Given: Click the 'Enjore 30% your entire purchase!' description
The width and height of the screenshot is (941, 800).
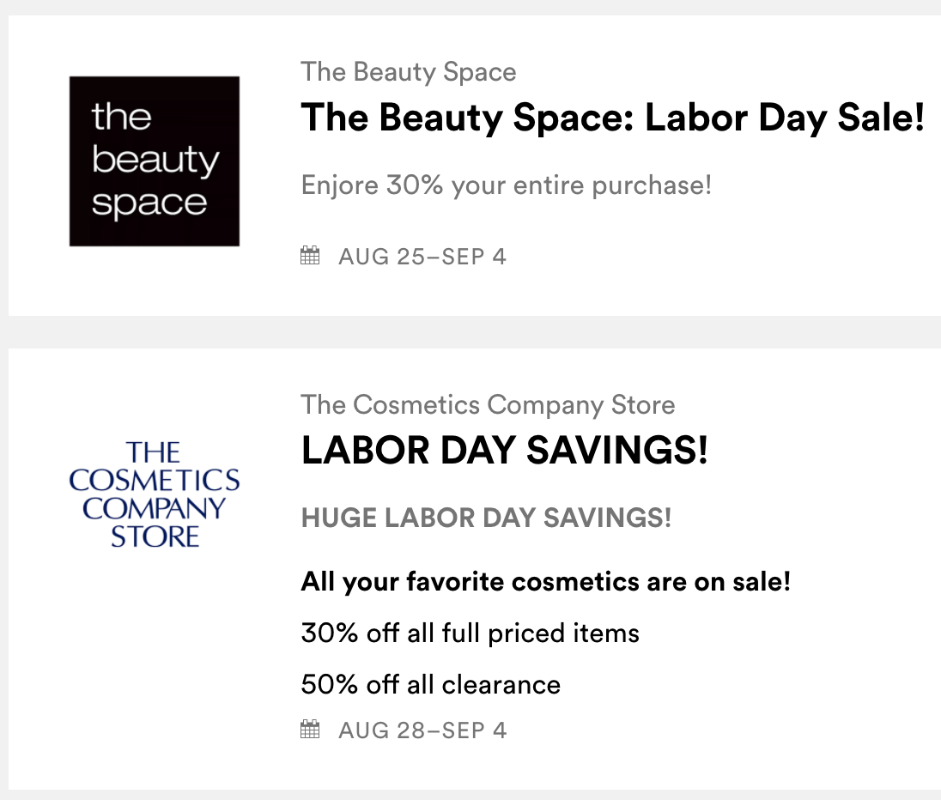Looking at the screenshot, I should 507,185.
